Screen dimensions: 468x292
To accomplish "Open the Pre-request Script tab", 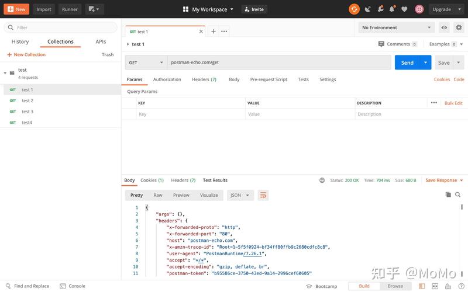I will click(x=269, y=79).
